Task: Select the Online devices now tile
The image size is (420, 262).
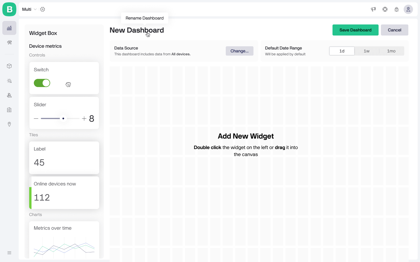Action: [64, 193]
